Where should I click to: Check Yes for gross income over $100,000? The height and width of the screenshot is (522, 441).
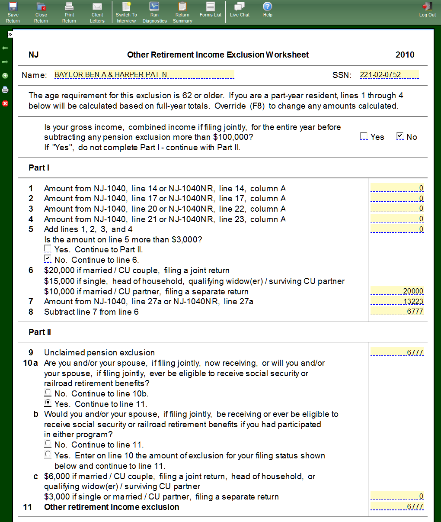[364, 136]
